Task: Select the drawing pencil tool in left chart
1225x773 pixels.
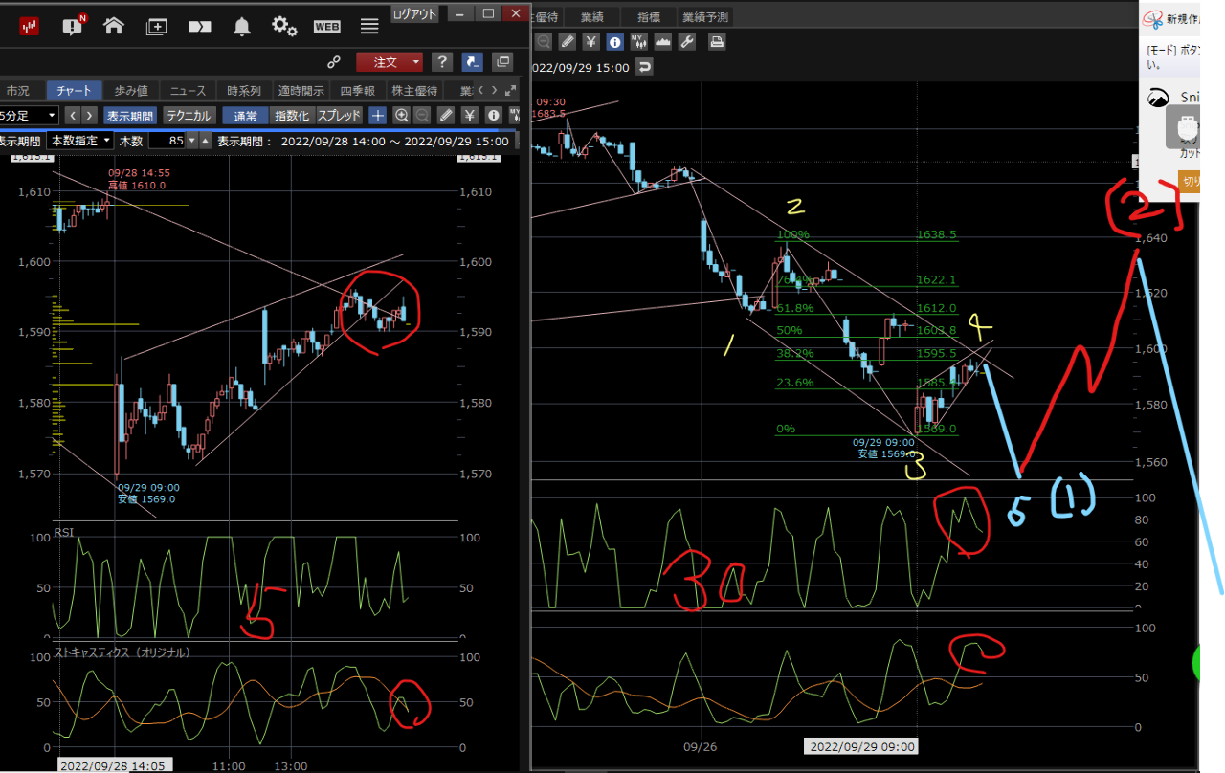Action: coord(446,116)
